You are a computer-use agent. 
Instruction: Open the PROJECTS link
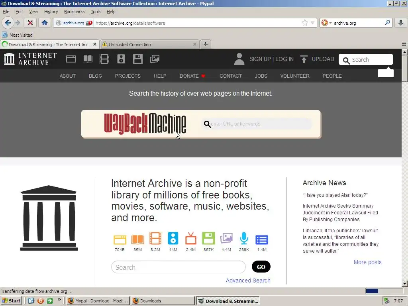click(x=128, y=76)
